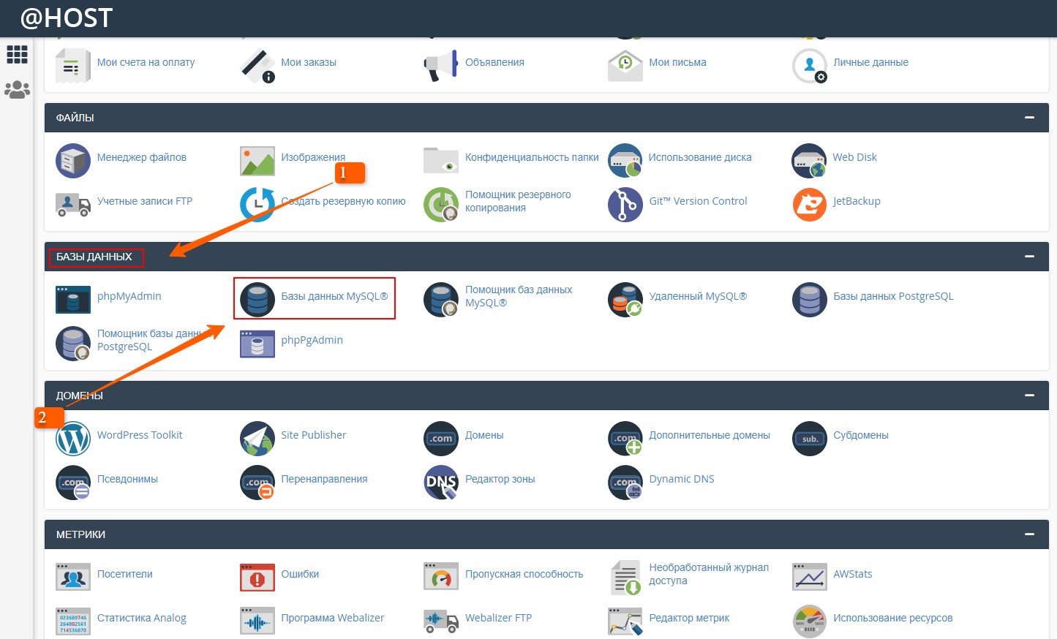Click the Перенаправления link
1057x639 pixels.
click(324, 479)
